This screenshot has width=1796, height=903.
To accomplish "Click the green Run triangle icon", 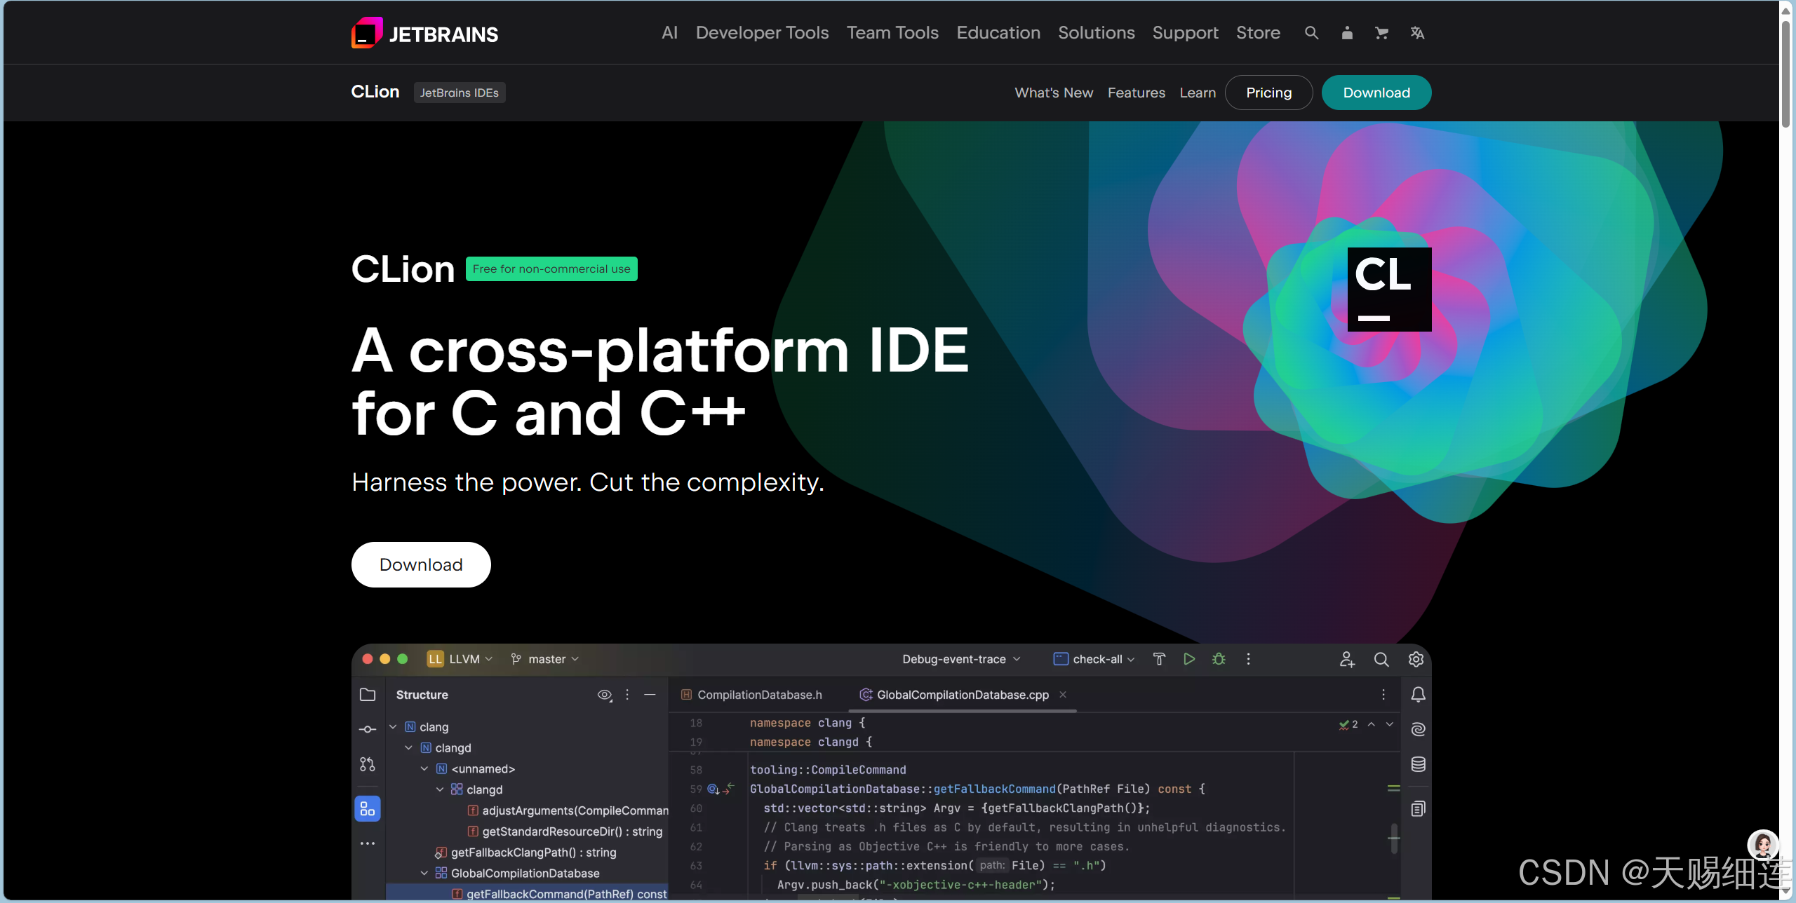I will pyautogui.click(x=1188, y=659).
